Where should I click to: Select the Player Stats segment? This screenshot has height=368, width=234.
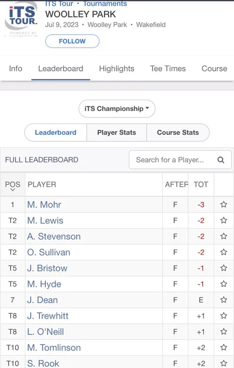(x=116, y=133)
